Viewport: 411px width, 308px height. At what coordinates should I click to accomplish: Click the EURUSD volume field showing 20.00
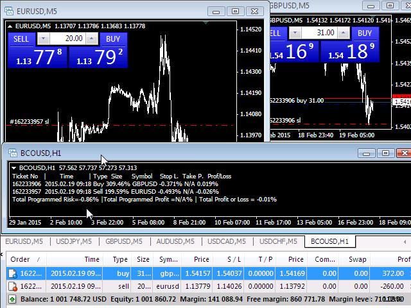[67, 38]
